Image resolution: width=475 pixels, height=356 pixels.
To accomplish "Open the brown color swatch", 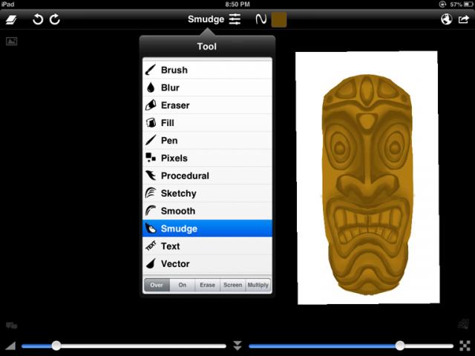I will (279, 19).
